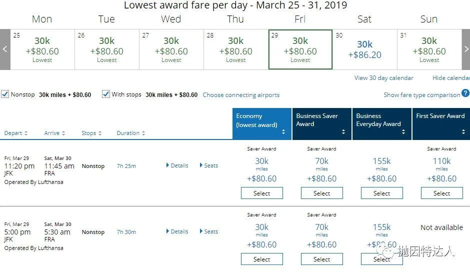Sort by Economy lowest award fare
This screenshot has width=470, height=272.
261,124
